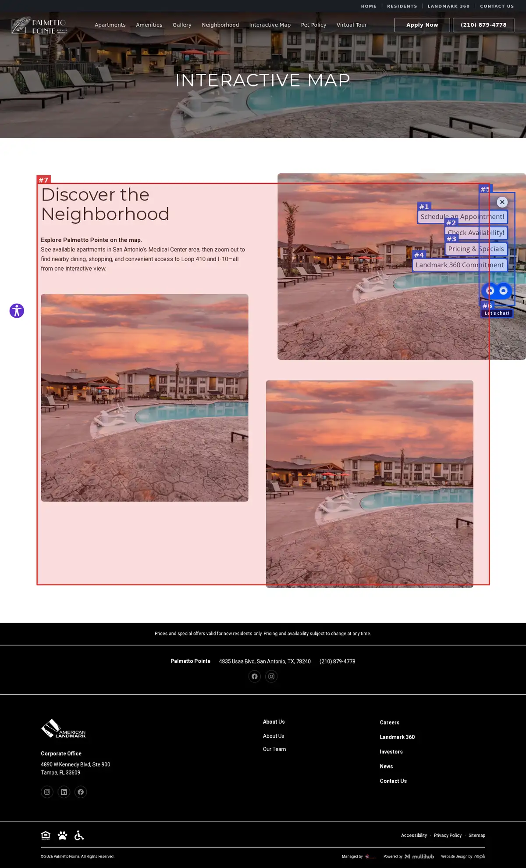Click the Palmetto Pointe logo

click(x=39, y=25)
